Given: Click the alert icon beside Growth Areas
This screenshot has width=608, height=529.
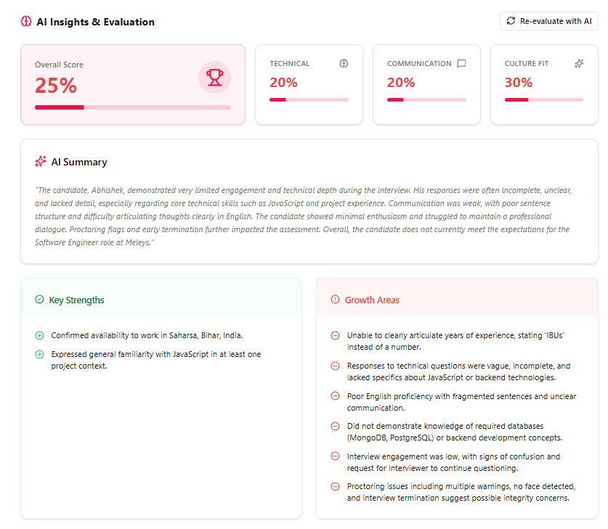Looking at the screenshot, I should [334, 299].
